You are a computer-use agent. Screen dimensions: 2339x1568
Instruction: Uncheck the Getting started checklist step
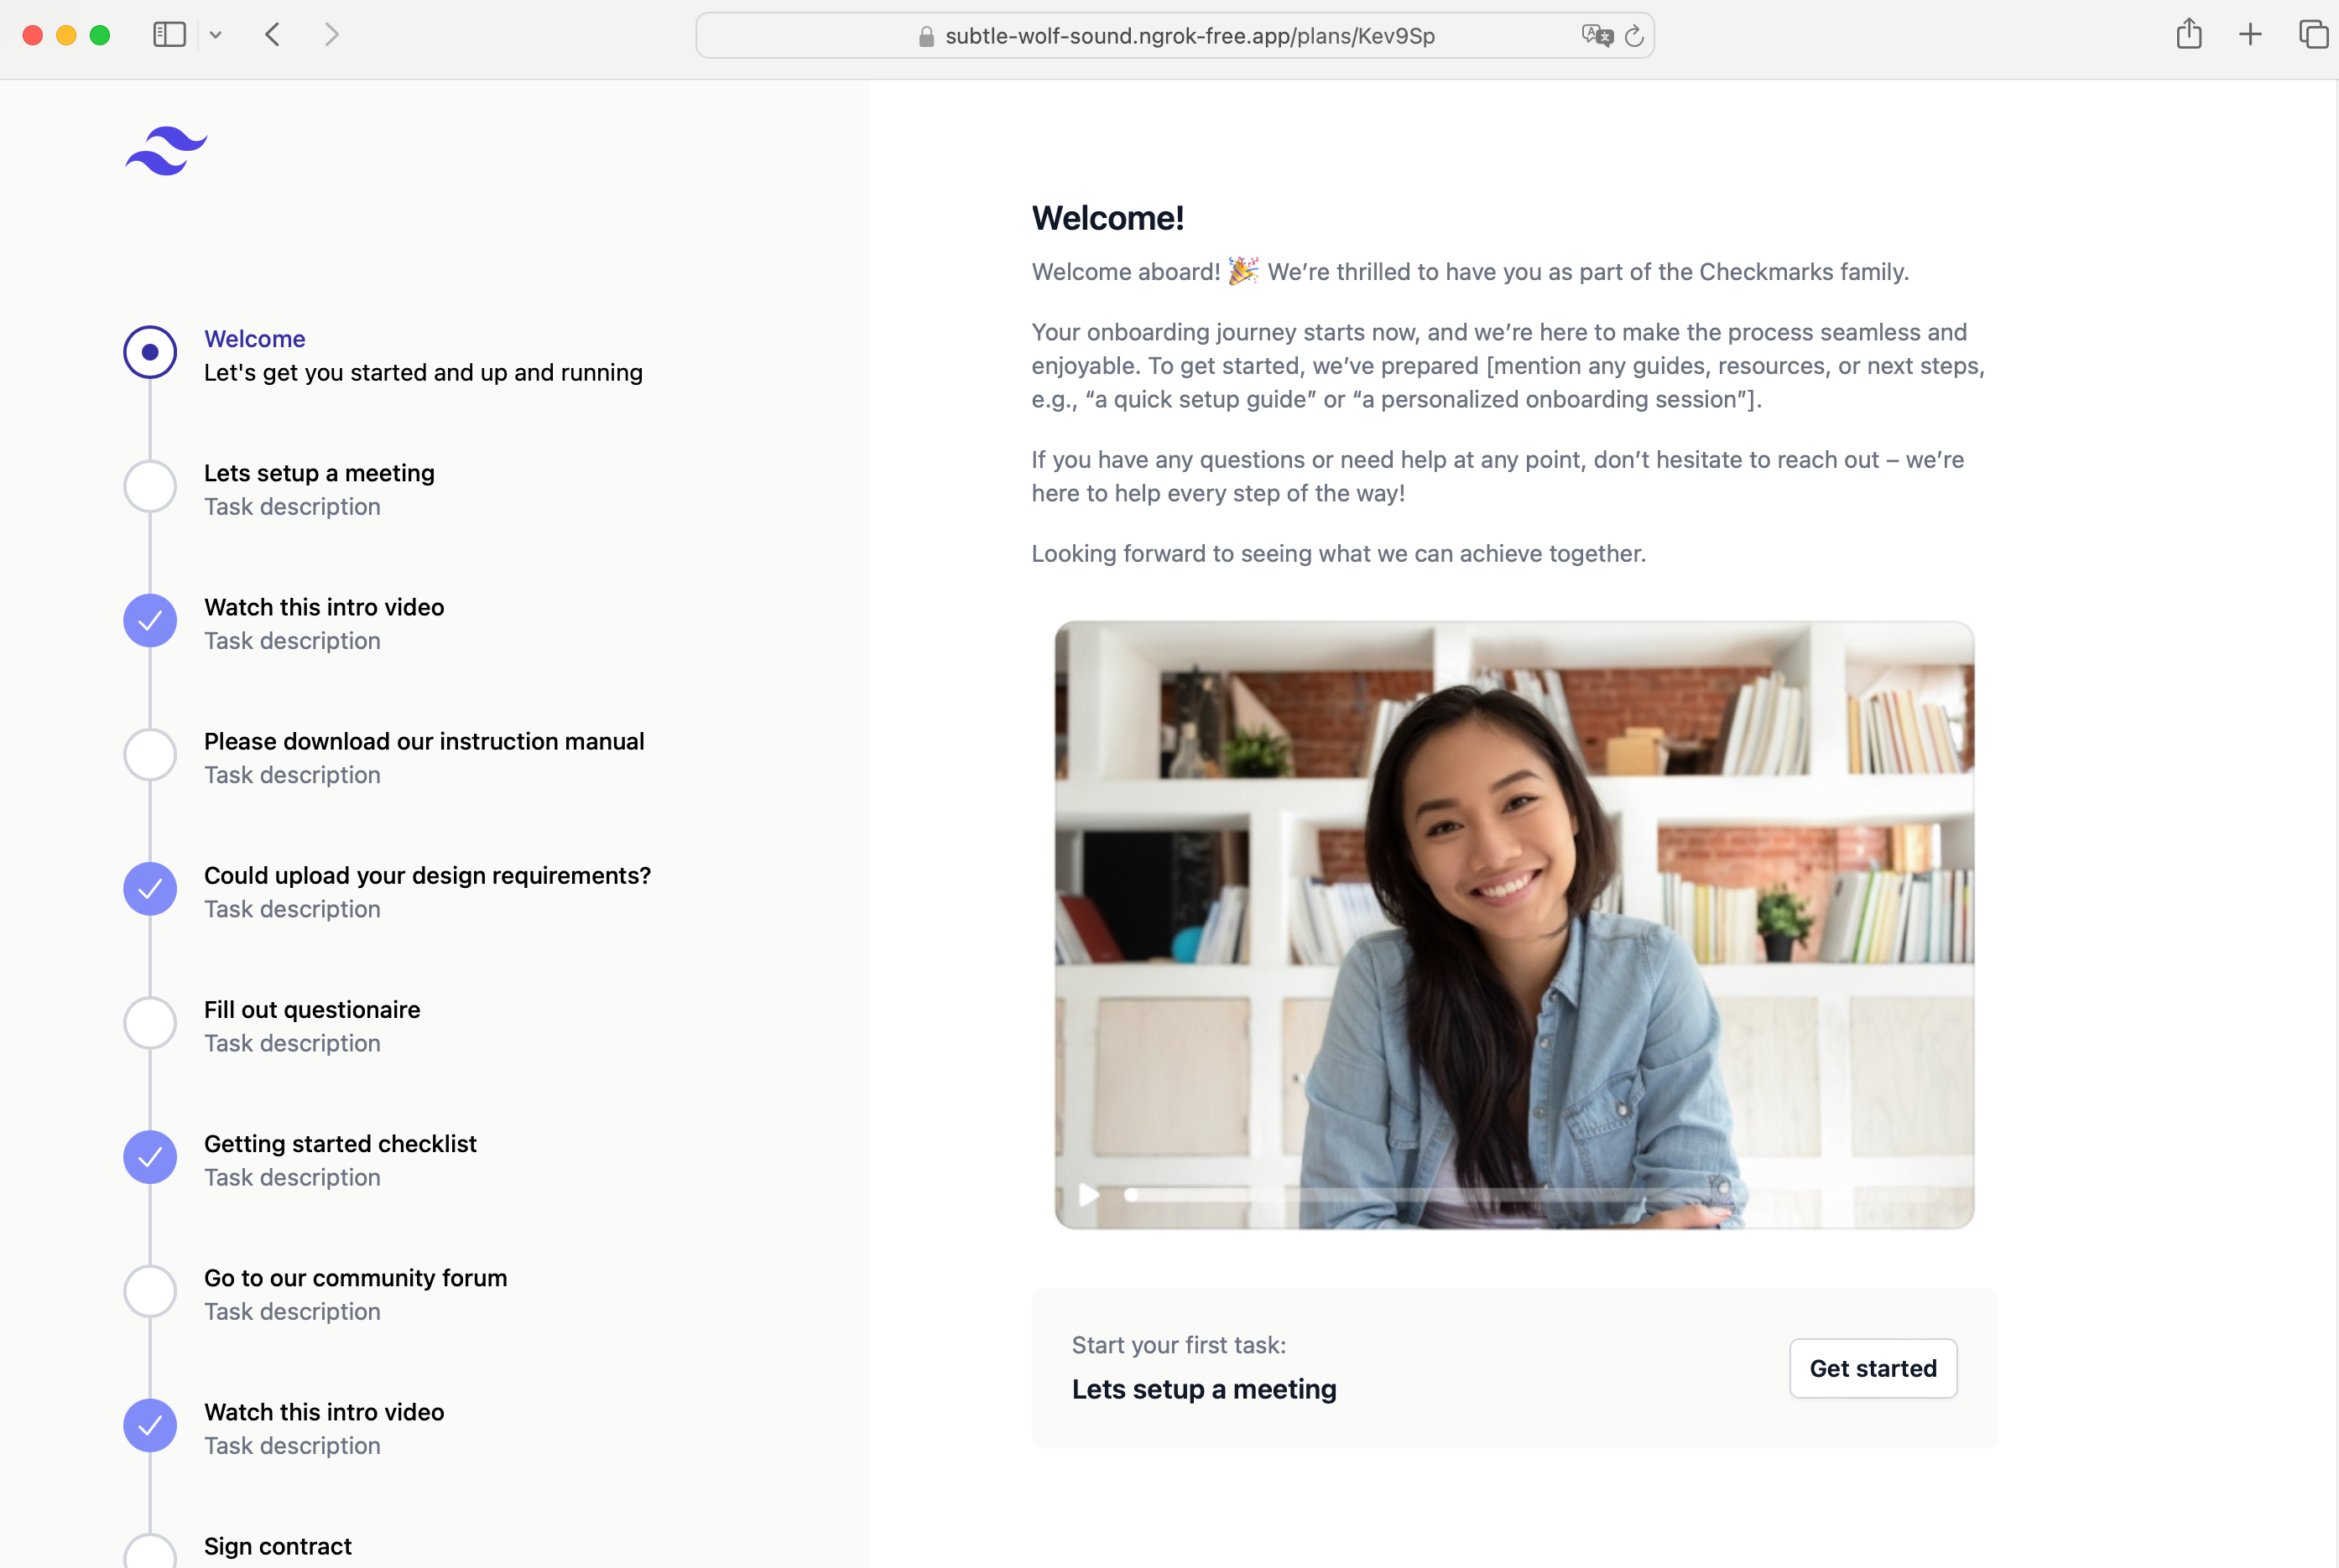coord(150,1157)
